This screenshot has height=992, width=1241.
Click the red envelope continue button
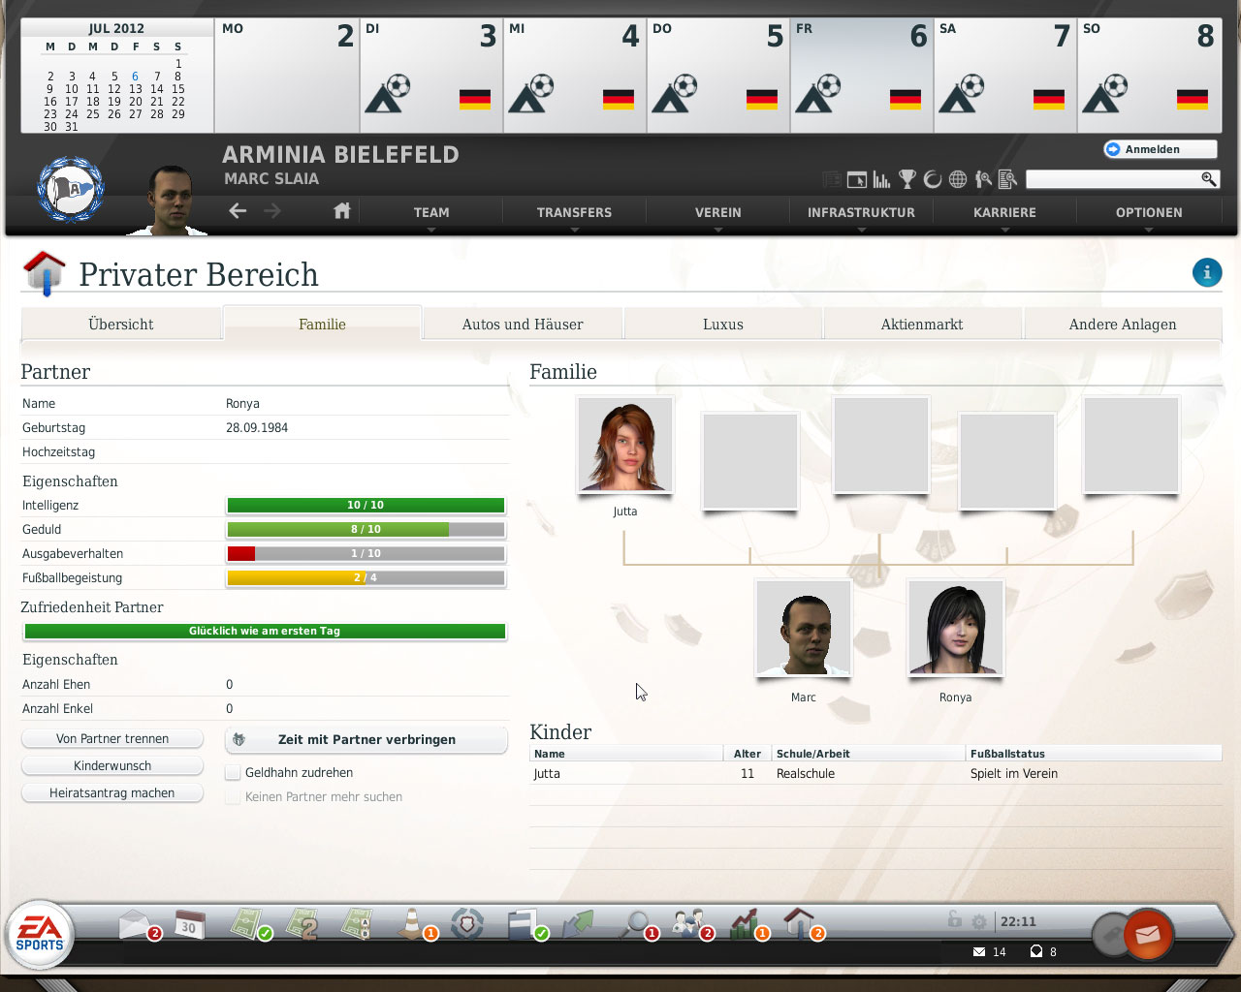click(x=1148, y=935)
